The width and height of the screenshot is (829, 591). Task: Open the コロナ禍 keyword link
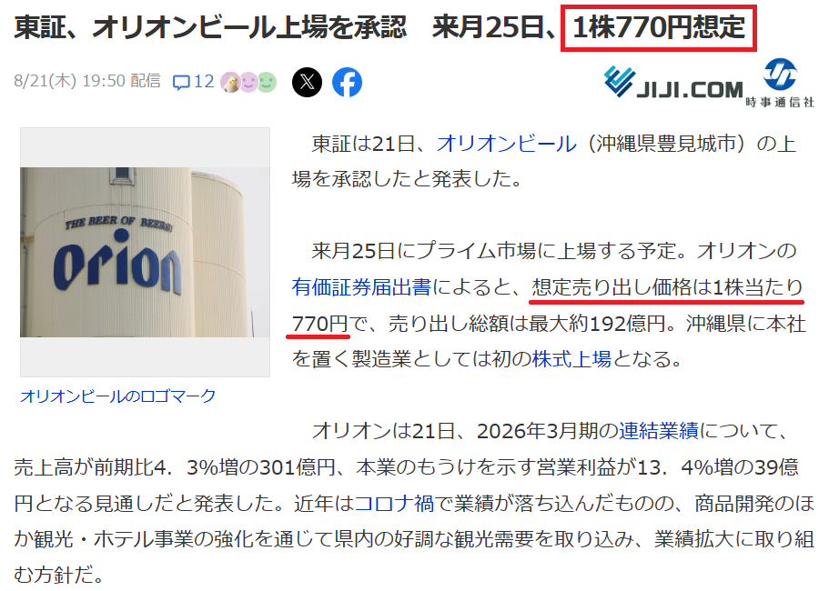coord(394,502)
